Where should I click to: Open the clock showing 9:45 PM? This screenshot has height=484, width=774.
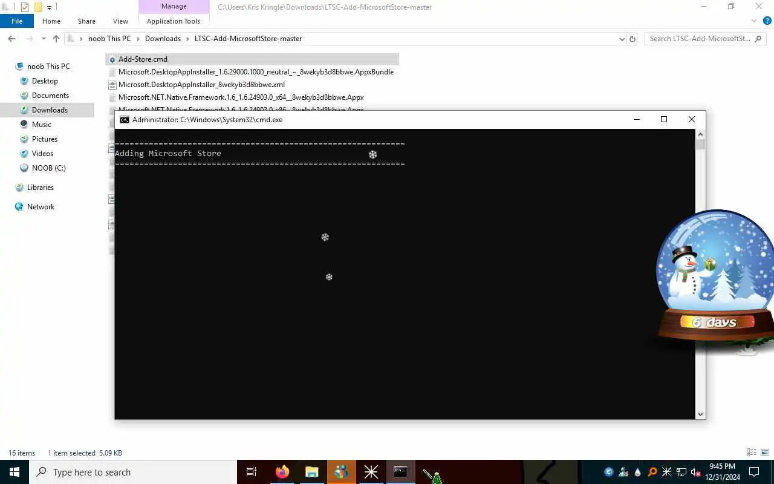tap(722, 472)
